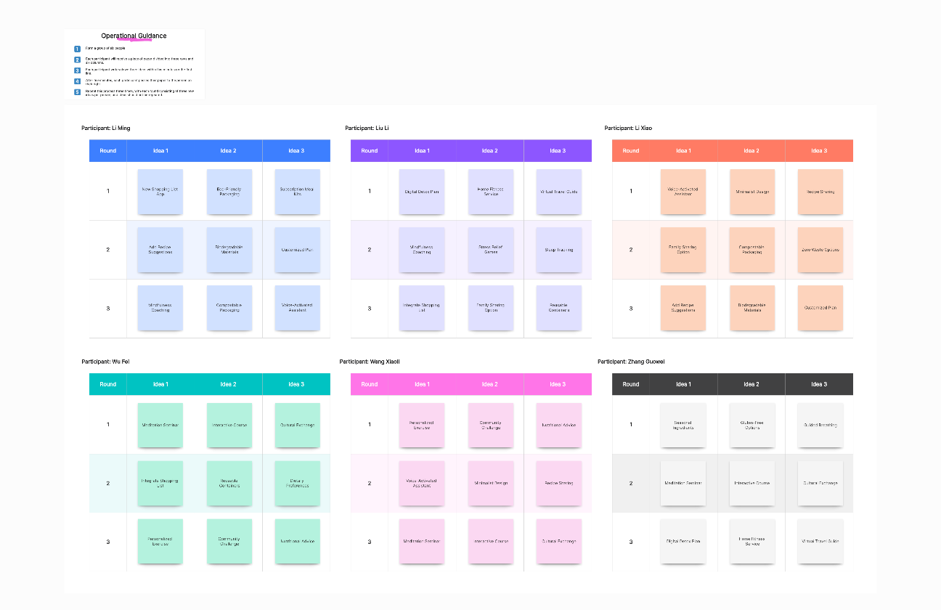Viewport: 941px width, 610px height.
Task: Click 'Participant: Liu Li' label
Action: [367, 129]
